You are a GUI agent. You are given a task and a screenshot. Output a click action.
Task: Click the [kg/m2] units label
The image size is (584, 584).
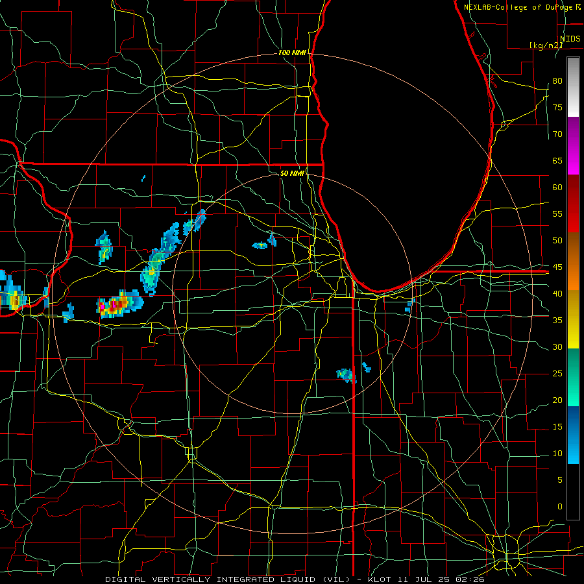click(546, 45)
